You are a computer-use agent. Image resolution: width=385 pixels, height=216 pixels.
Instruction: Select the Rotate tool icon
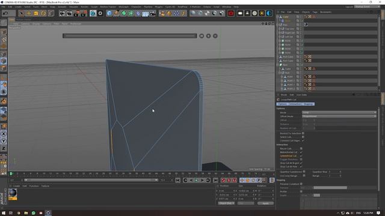43,13
